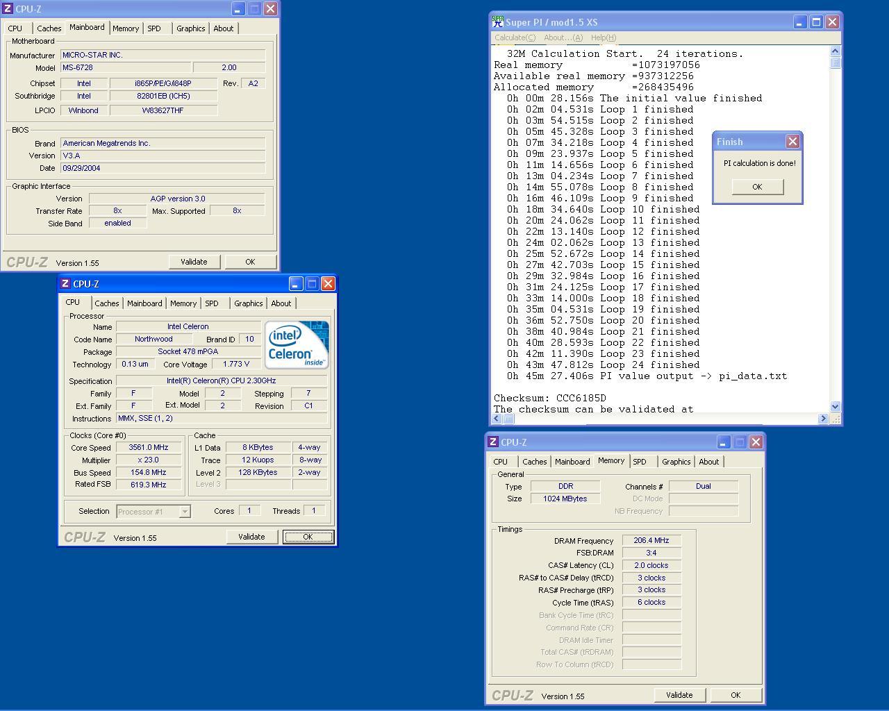The width and height of the screenshot is (889, 711).
Task: Select SPD tab in CPU window
Action: pos(212,303)
